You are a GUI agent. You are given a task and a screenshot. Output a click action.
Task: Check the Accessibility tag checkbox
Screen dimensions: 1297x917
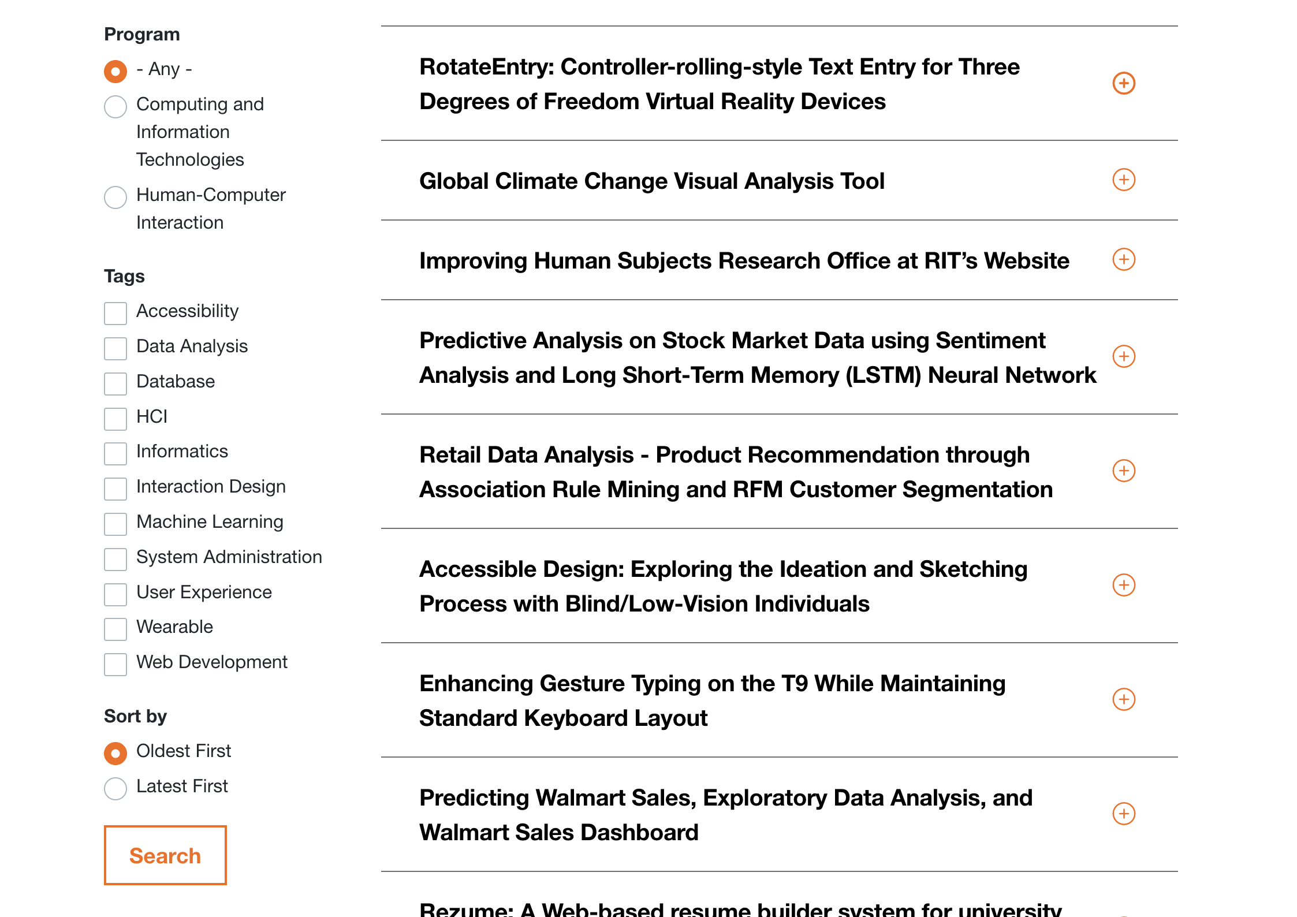click(115, 313)
